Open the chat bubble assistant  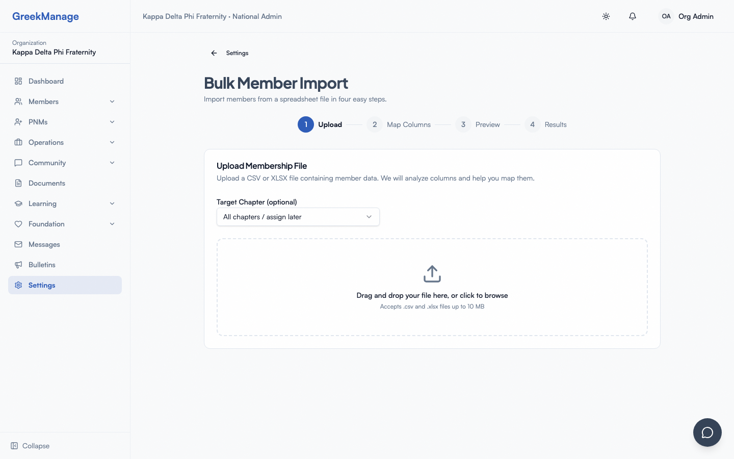point(707,432)
